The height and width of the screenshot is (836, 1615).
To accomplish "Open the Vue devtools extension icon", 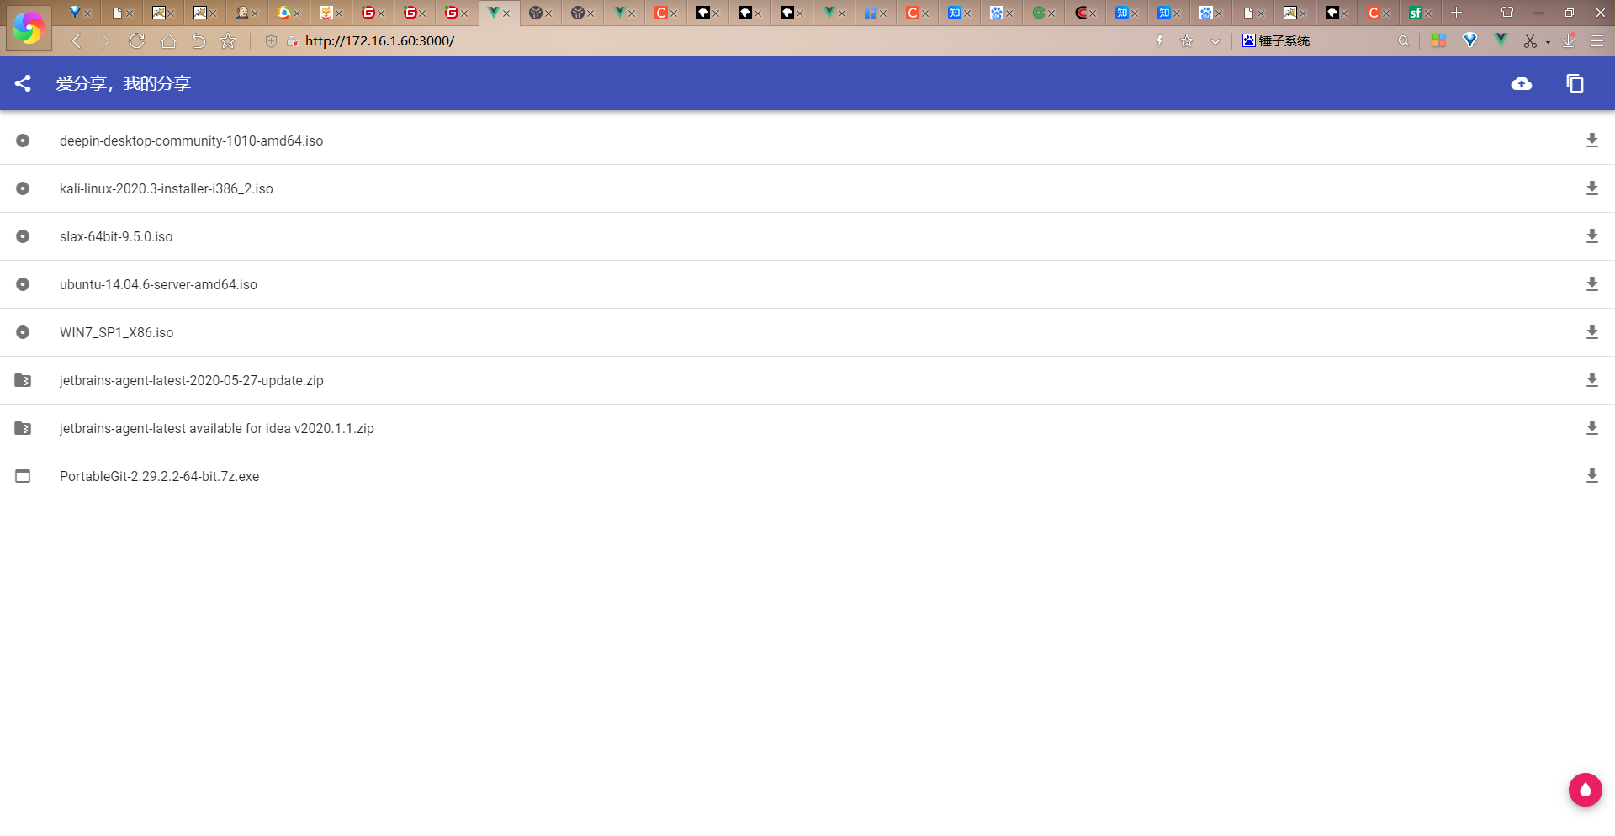I will click(x=1501, y=40).
